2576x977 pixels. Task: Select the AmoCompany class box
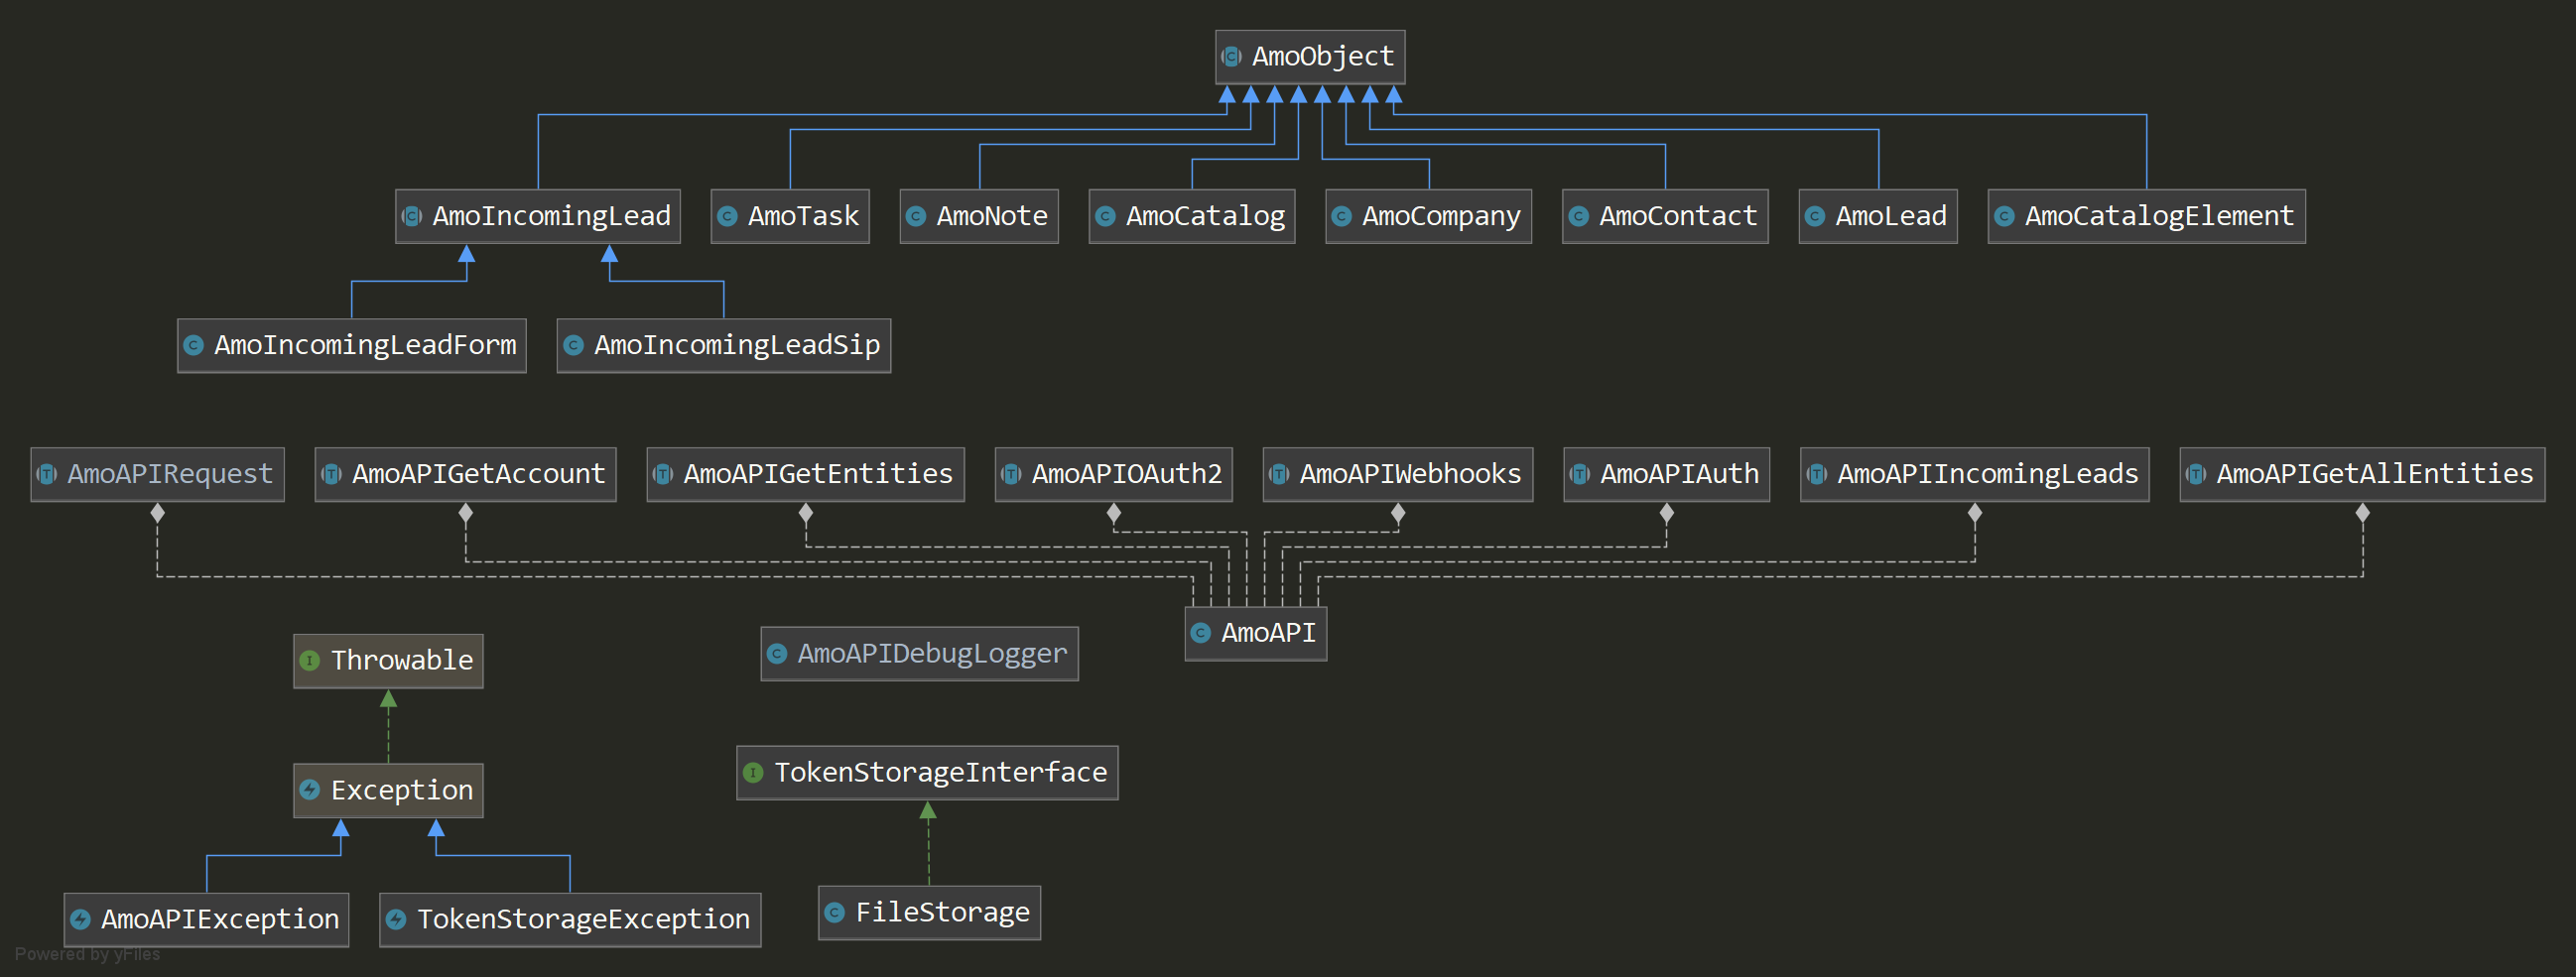click(x=1428, y=216)
